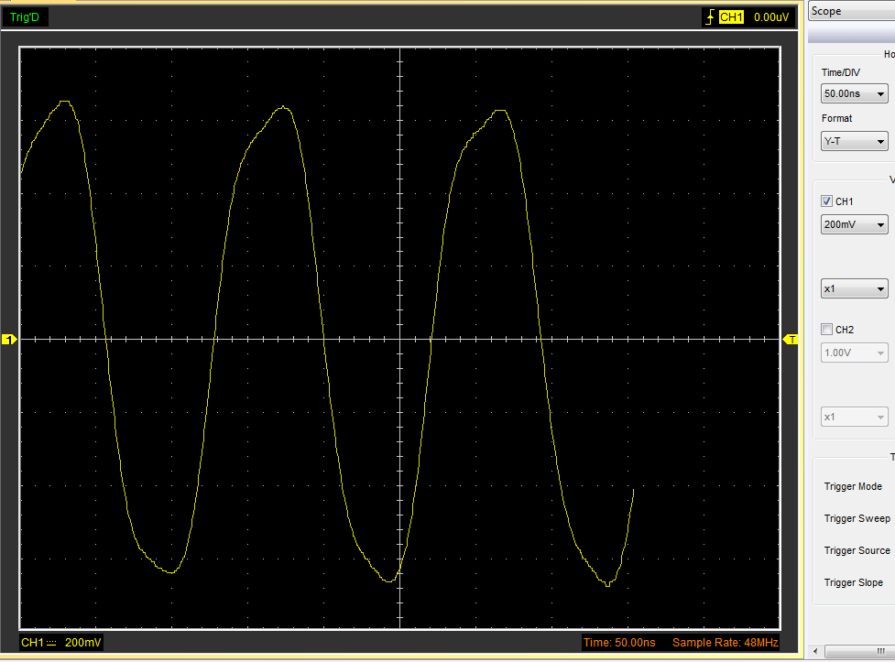Click the rising edge trigger icon
Viewport: 895px width, 662px height.
point(710,17)
